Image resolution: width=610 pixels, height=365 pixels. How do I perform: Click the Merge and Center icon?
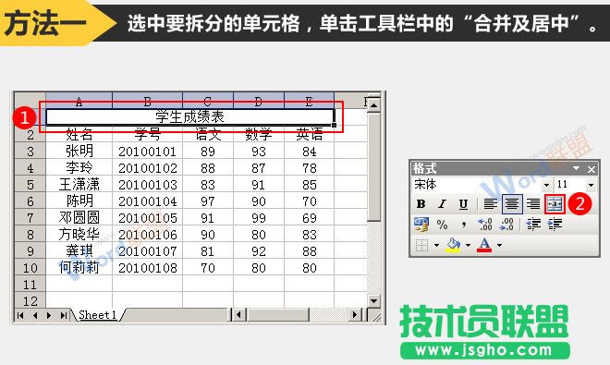555,204
